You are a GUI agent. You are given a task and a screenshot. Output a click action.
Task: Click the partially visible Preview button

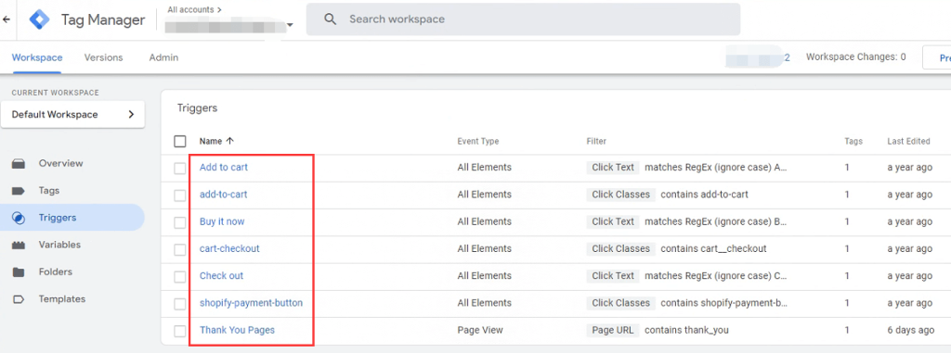point(937,58)
